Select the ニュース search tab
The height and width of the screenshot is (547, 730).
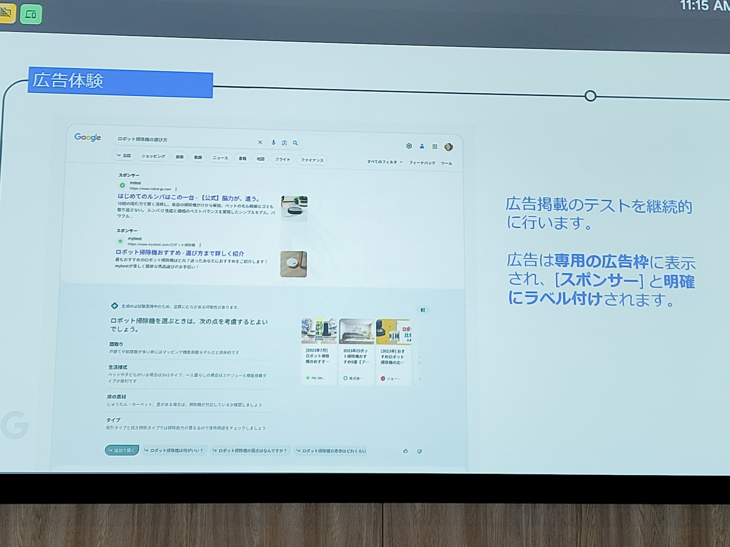point(220,158)
